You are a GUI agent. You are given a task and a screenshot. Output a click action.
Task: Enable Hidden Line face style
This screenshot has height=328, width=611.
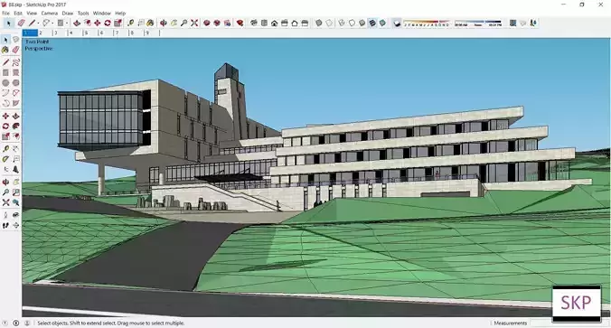click(352, 23)
